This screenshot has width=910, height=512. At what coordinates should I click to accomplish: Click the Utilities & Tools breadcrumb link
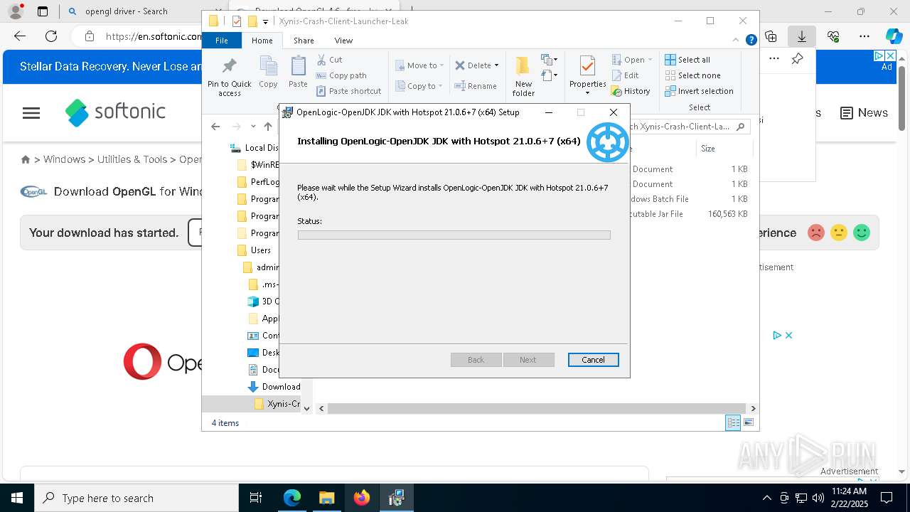[x=132, y=159]
